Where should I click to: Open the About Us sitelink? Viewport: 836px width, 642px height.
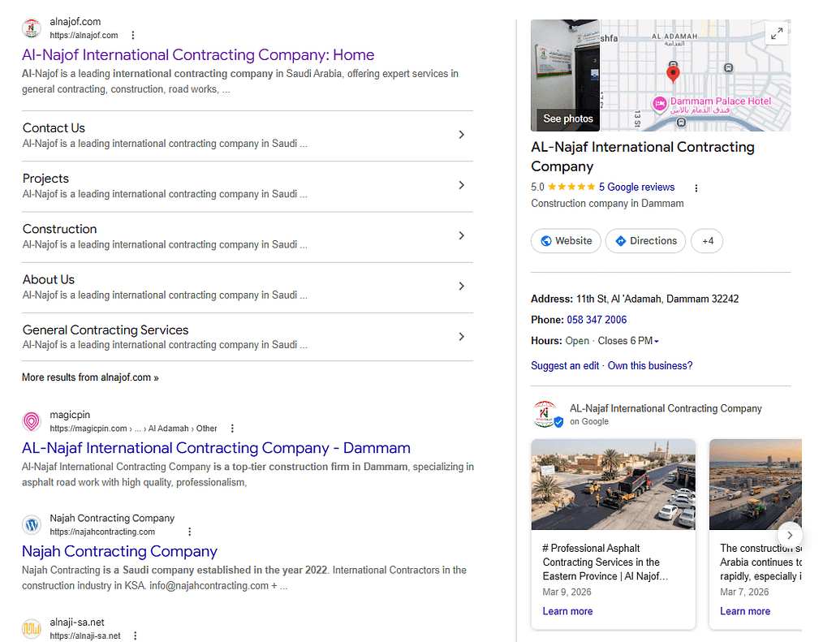click(x=49, y=279)
